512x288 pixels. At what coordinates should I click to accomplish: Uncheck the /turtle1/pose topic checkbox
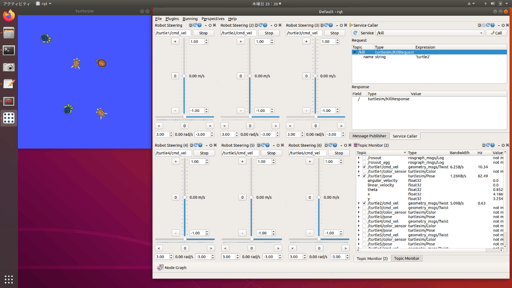click(x=364, y=176)
